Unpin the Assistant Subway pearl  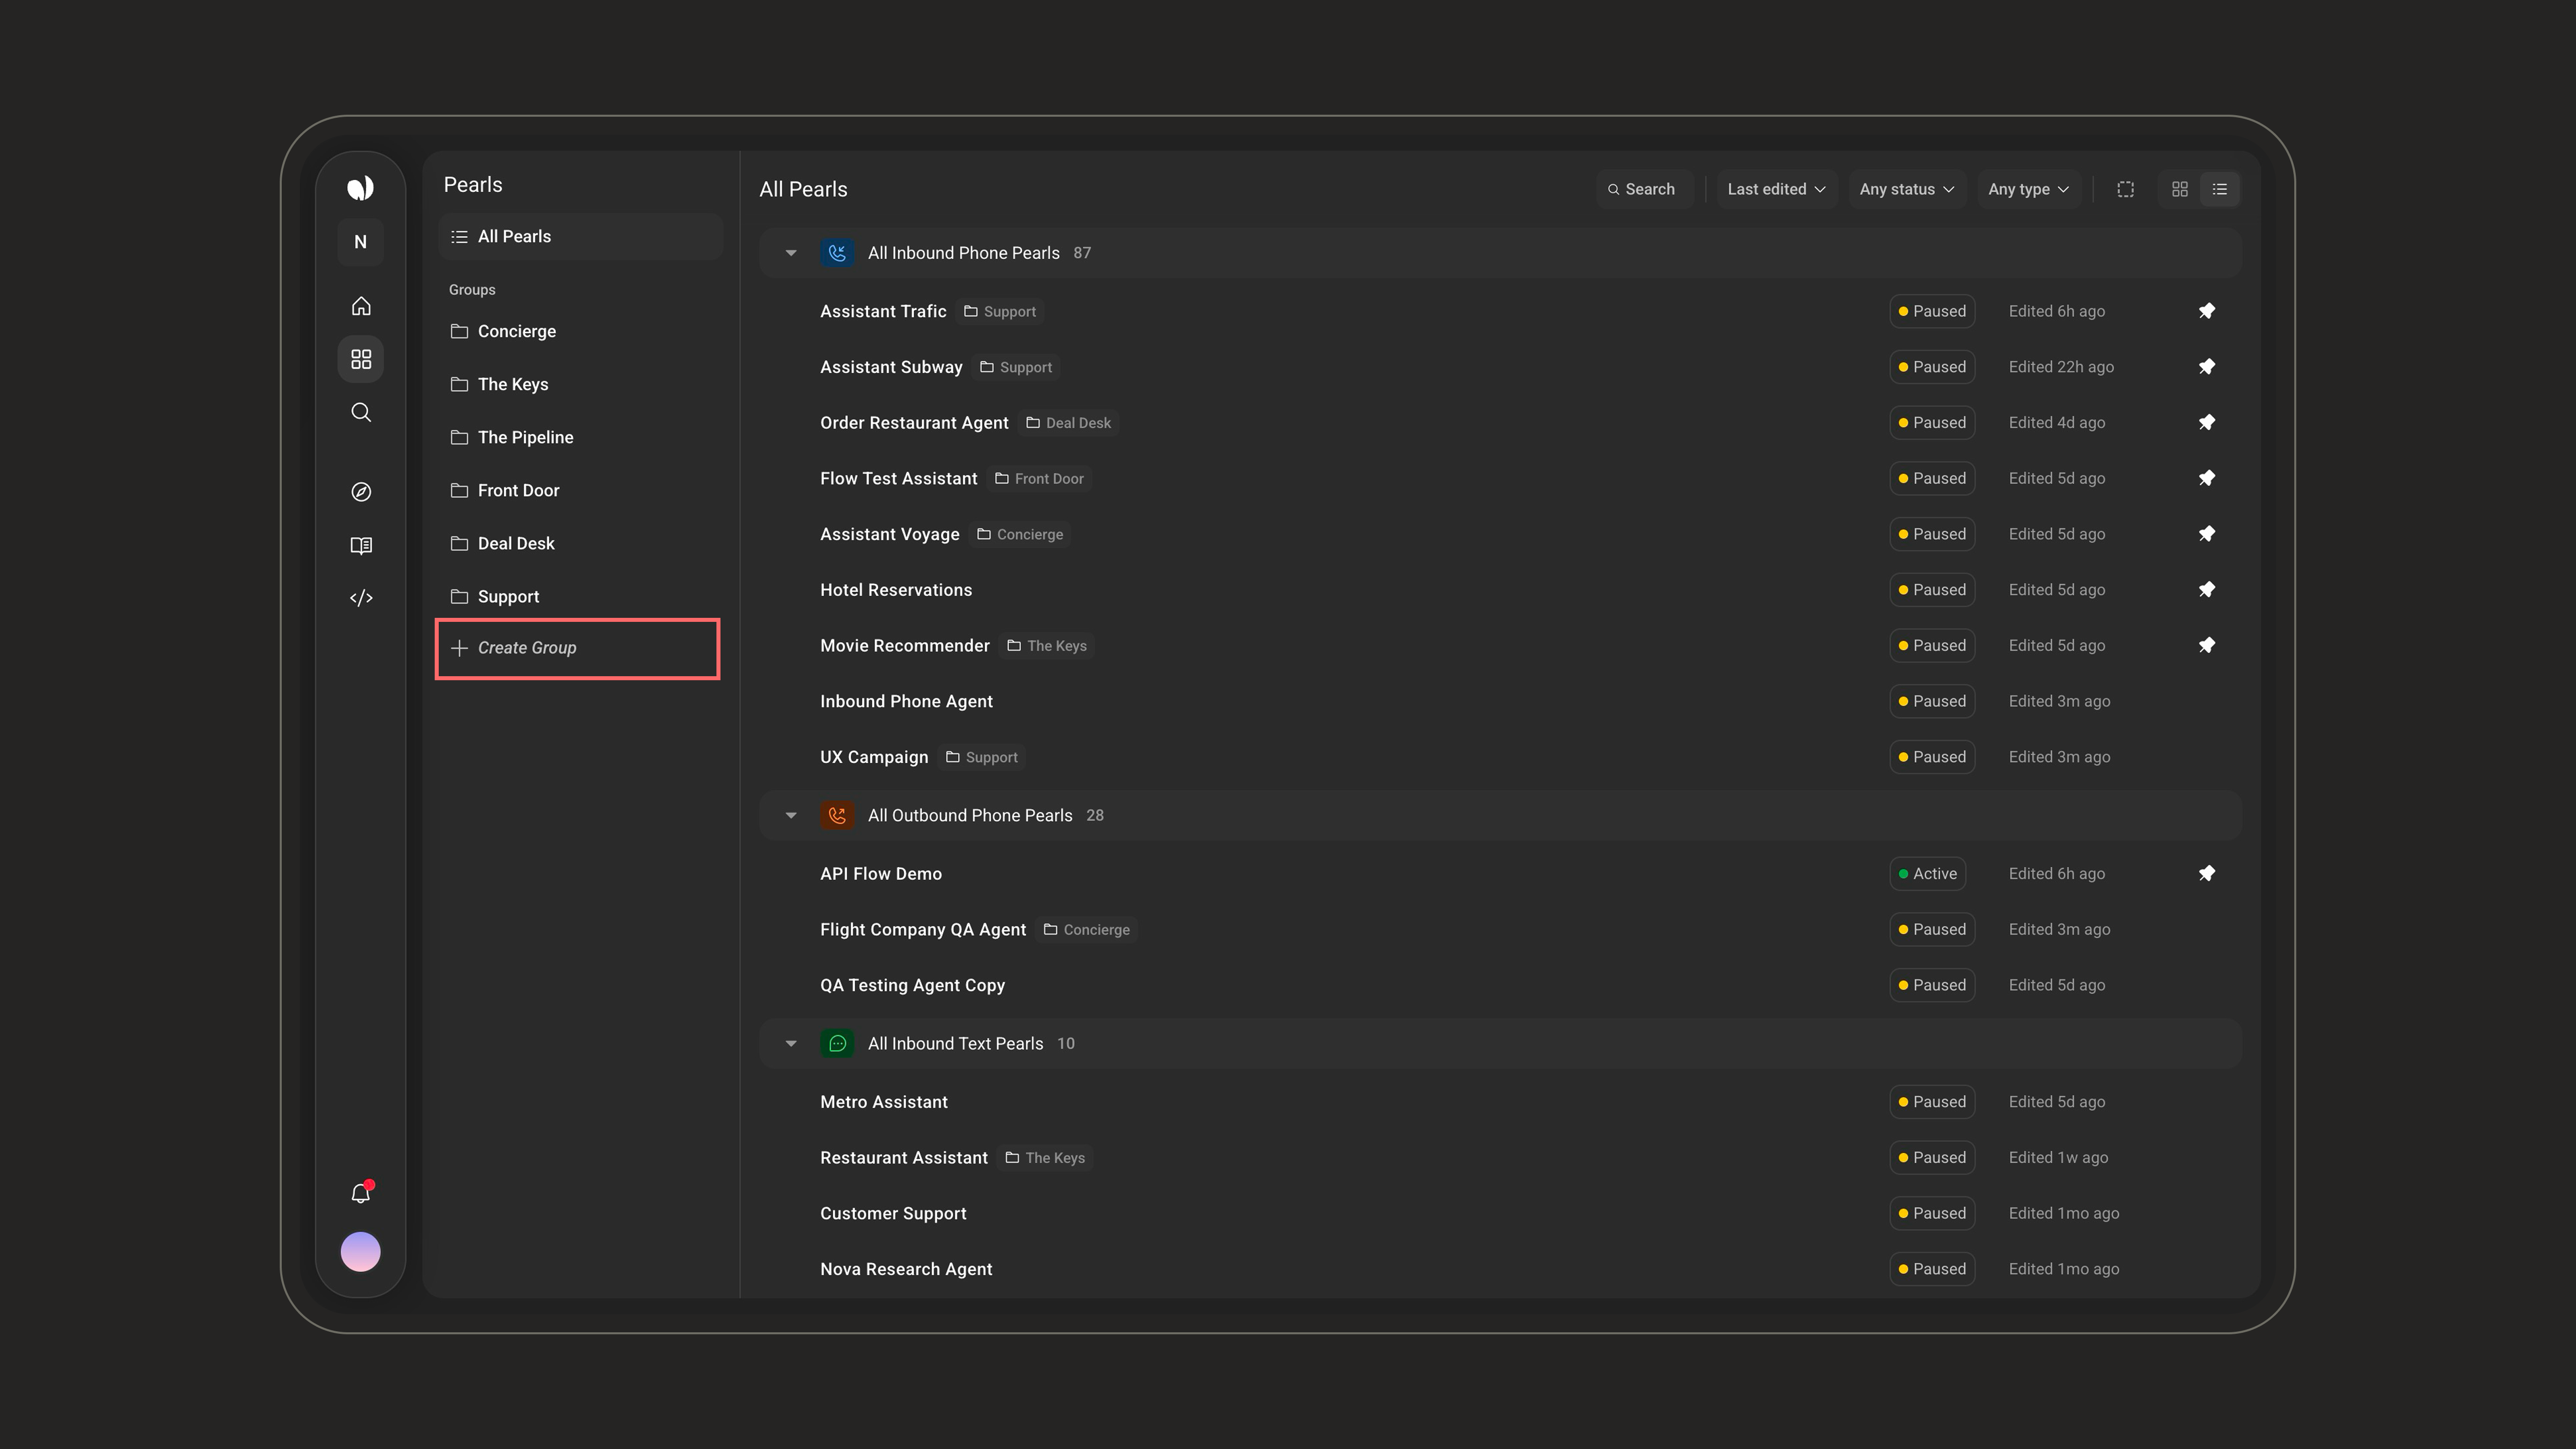tap(2207, 367)
